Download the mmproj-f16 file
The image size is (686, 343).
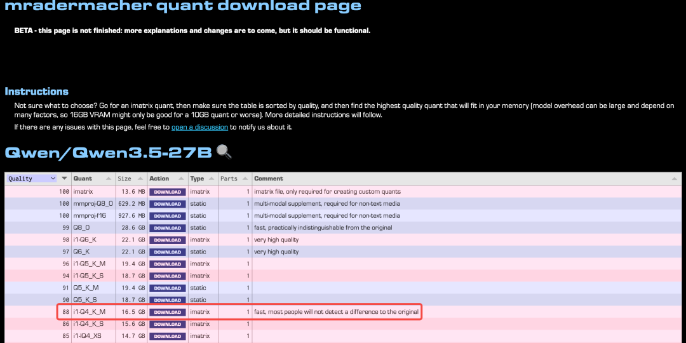click(x=168, y=216)
